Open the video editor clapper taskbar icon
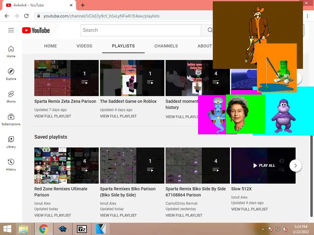This screenshot has height=235, width=314. (x=101, y=229)
